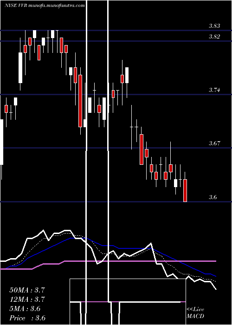Click the 5MA : 3.6 readout

click(25, 309)
